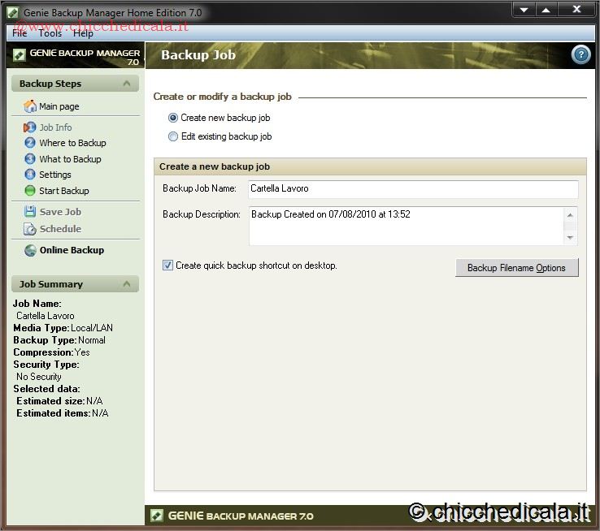Viewport: 600px width, 531px height.
Task: Open help with the question mark icon
Action: [580, 54]
